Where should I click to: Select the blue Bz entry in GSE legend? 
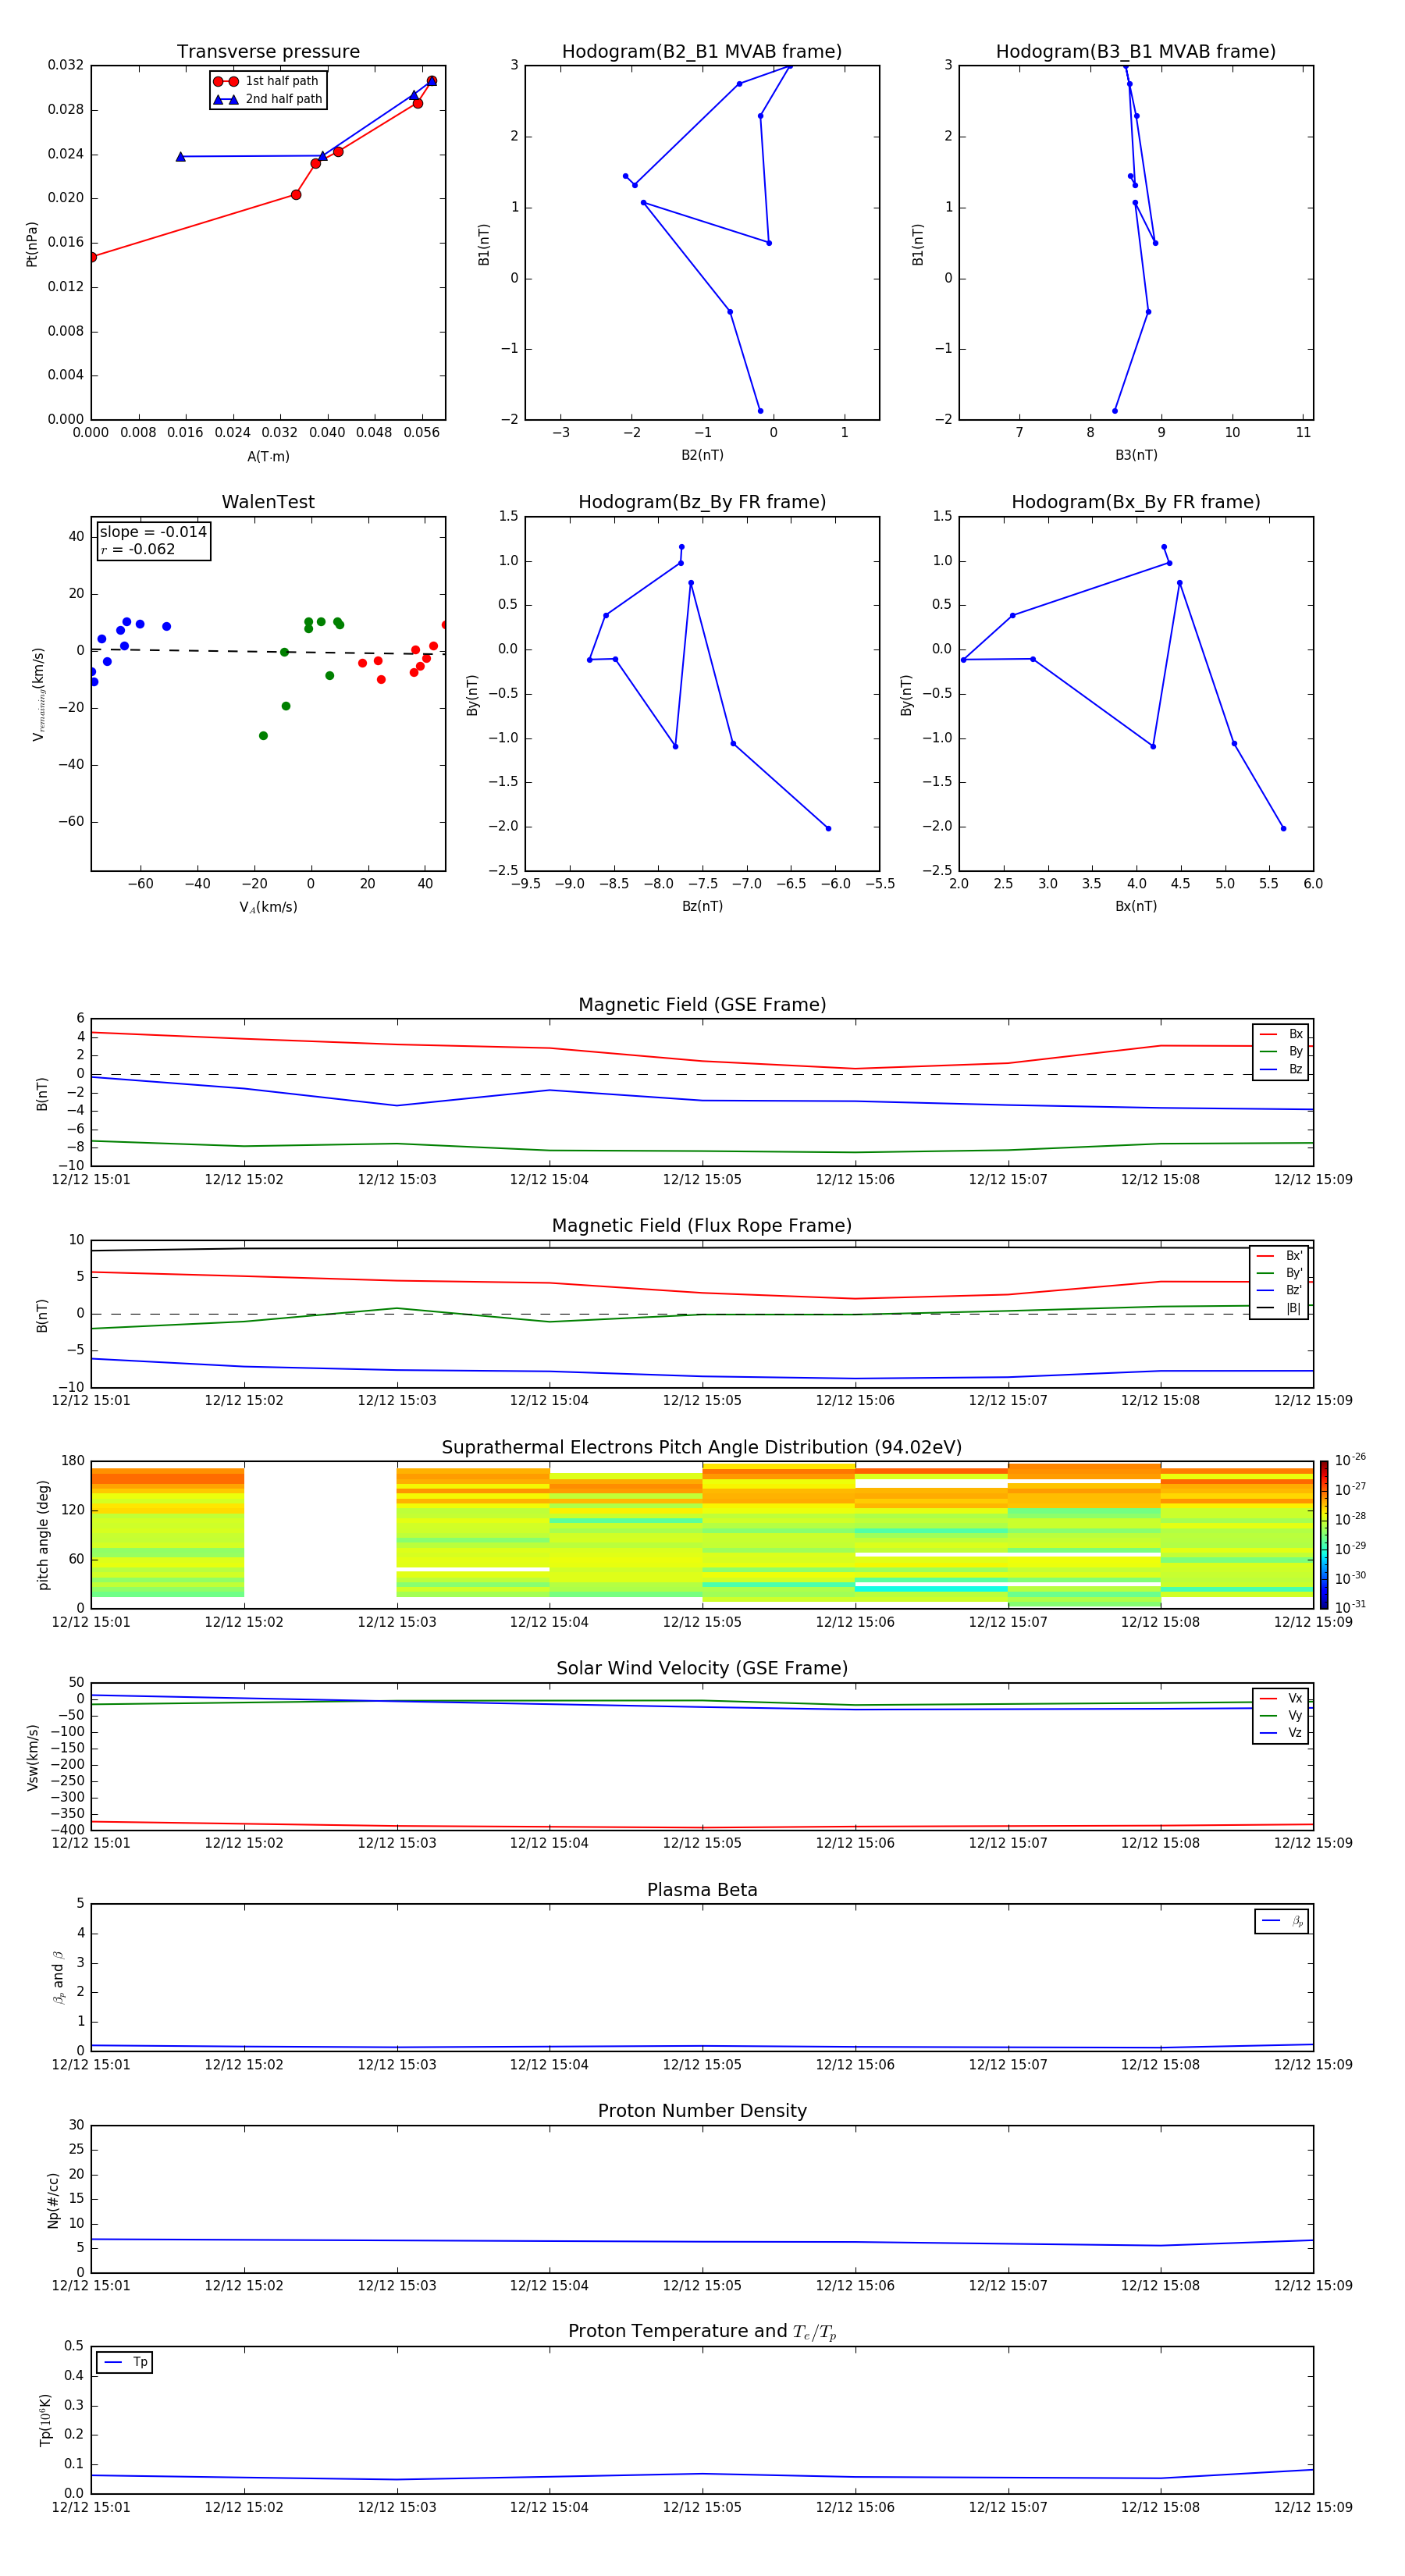tap(1281, 1069)
